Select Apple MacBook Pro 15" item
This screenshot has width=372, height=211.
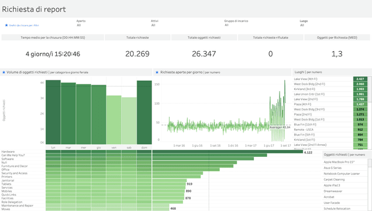coord(339,162)
